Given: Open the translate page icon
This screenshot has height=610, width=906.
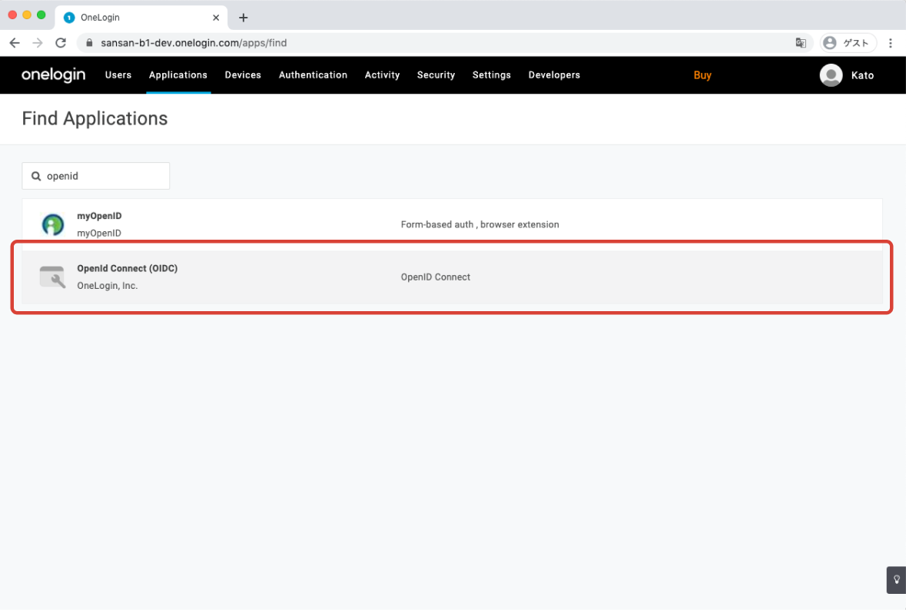Looking at the screenshot, I should click(800, 43).
